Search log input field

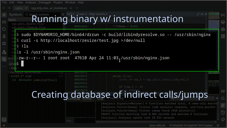click(138, 98)
